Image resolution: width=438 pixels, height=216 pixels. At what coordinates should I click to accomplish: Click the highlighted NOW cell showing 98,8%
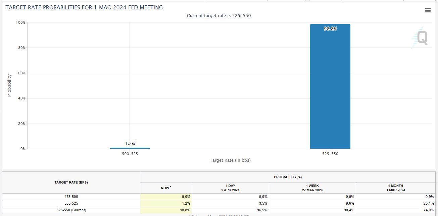coord(166,210)
